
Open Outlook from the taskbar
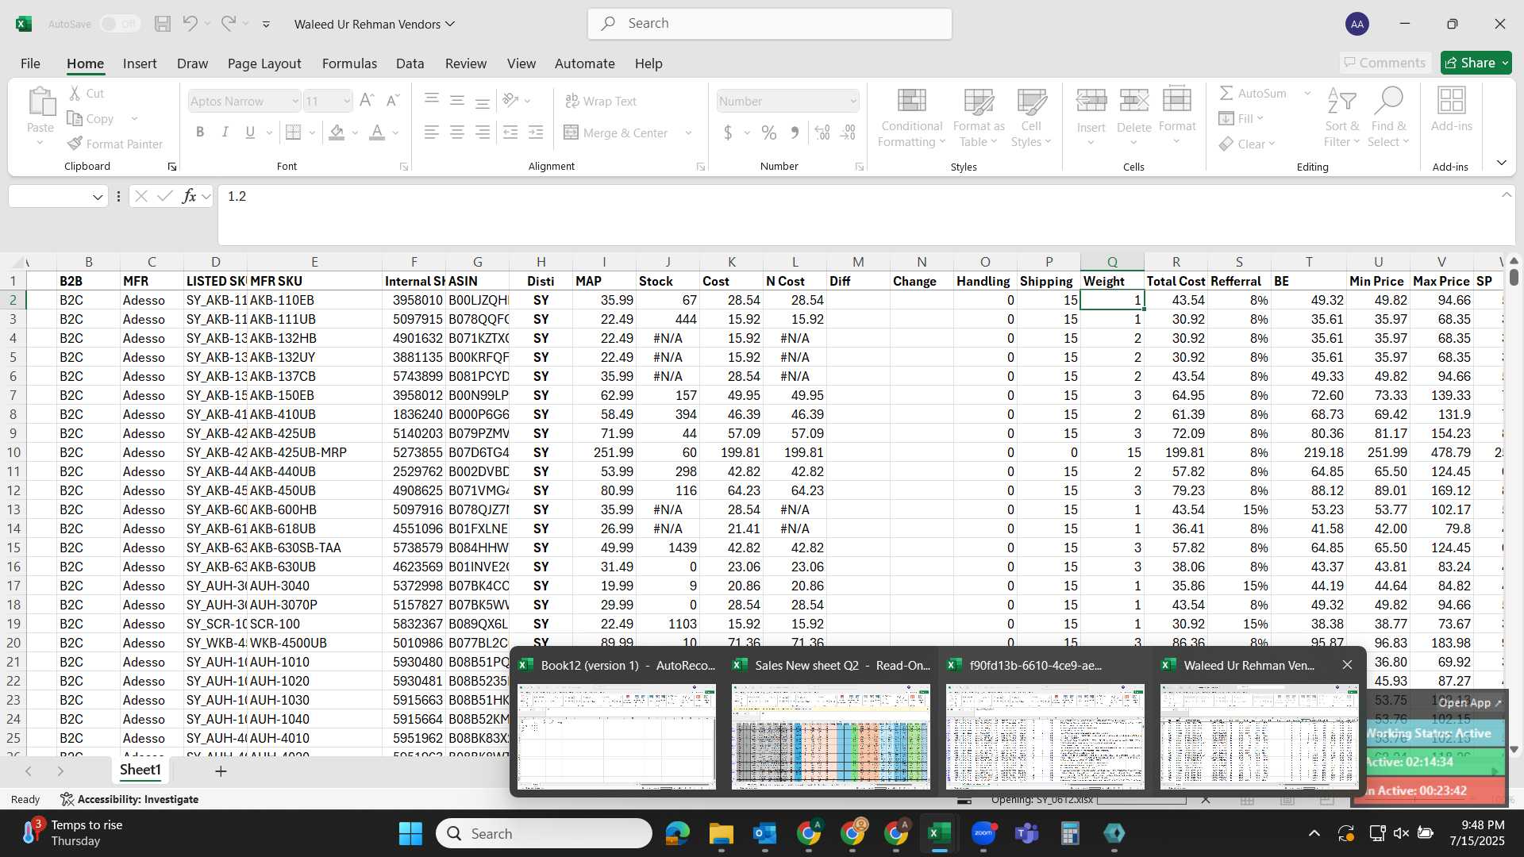click(764, 833)
